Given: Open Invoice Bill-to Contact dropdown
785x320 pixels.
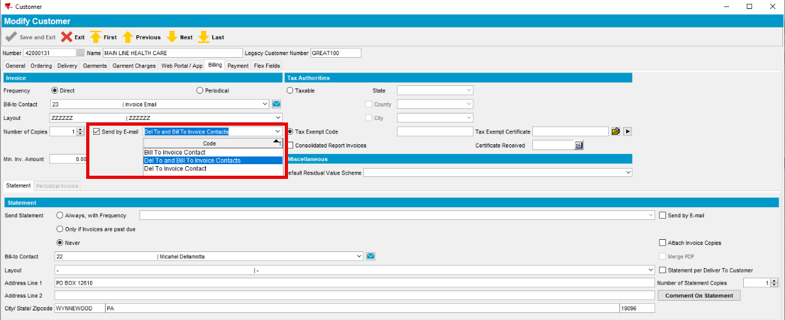Looking at the screenshot, I should pos(265,104).
